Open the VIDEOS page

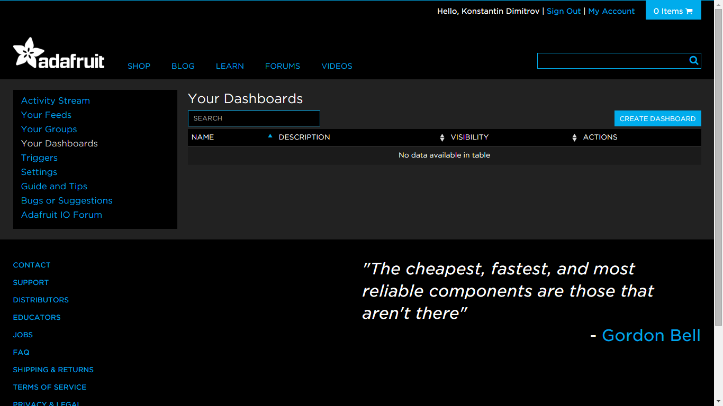click(x=337, y=66)
